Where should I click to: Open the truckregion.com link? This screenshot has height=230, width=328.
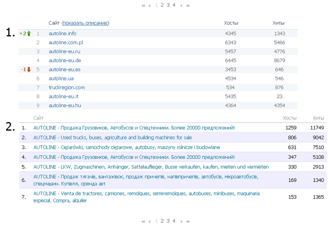[67, 87]
